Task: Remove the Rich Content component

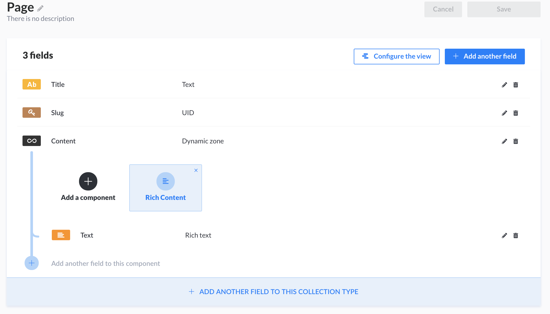Action: [x=196, y=170]
